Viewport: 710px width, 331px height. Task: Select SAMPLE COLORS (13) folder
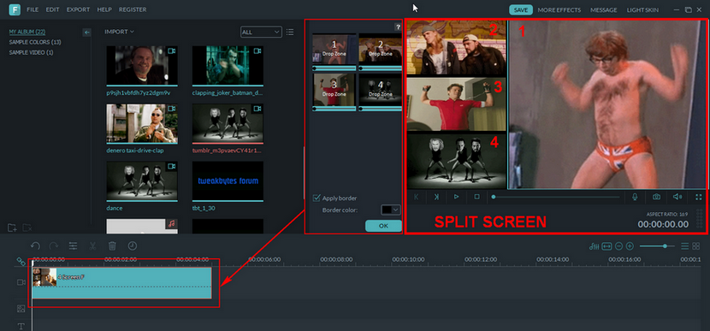coord(35,42)
